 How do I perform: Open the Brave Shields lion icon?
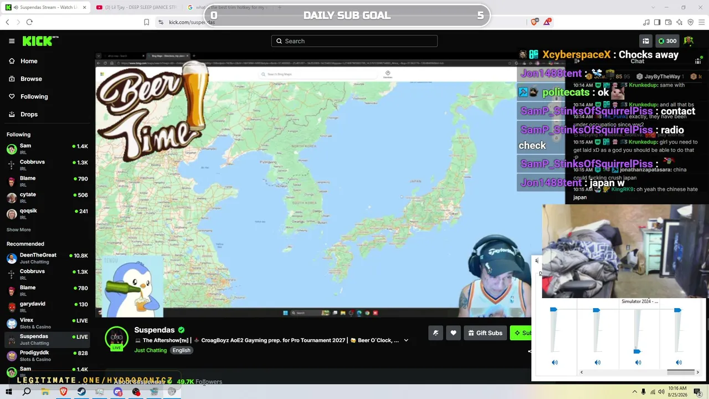[535, 22]
